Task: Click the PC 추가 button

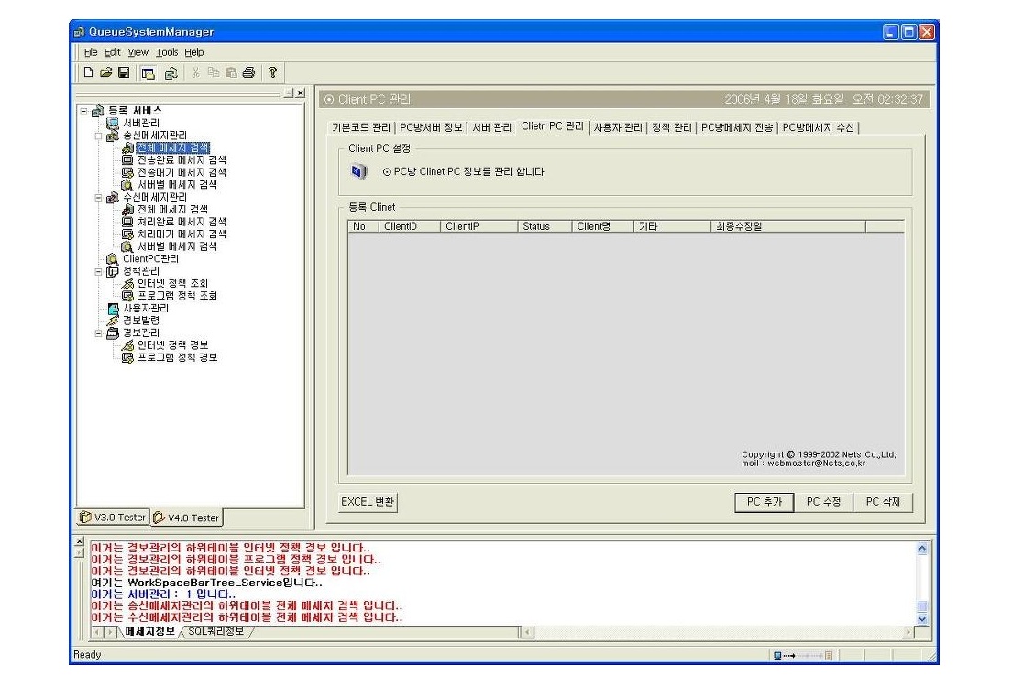Action: pos(764,502)
